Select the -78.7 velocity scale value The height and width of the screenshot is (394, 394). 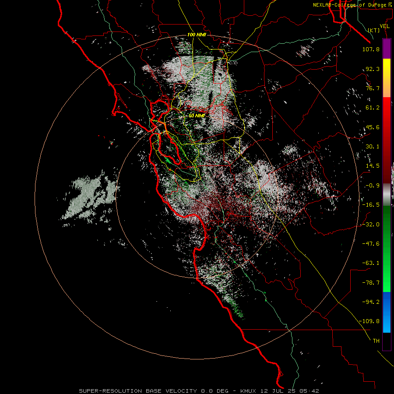[x=371, y=283]
